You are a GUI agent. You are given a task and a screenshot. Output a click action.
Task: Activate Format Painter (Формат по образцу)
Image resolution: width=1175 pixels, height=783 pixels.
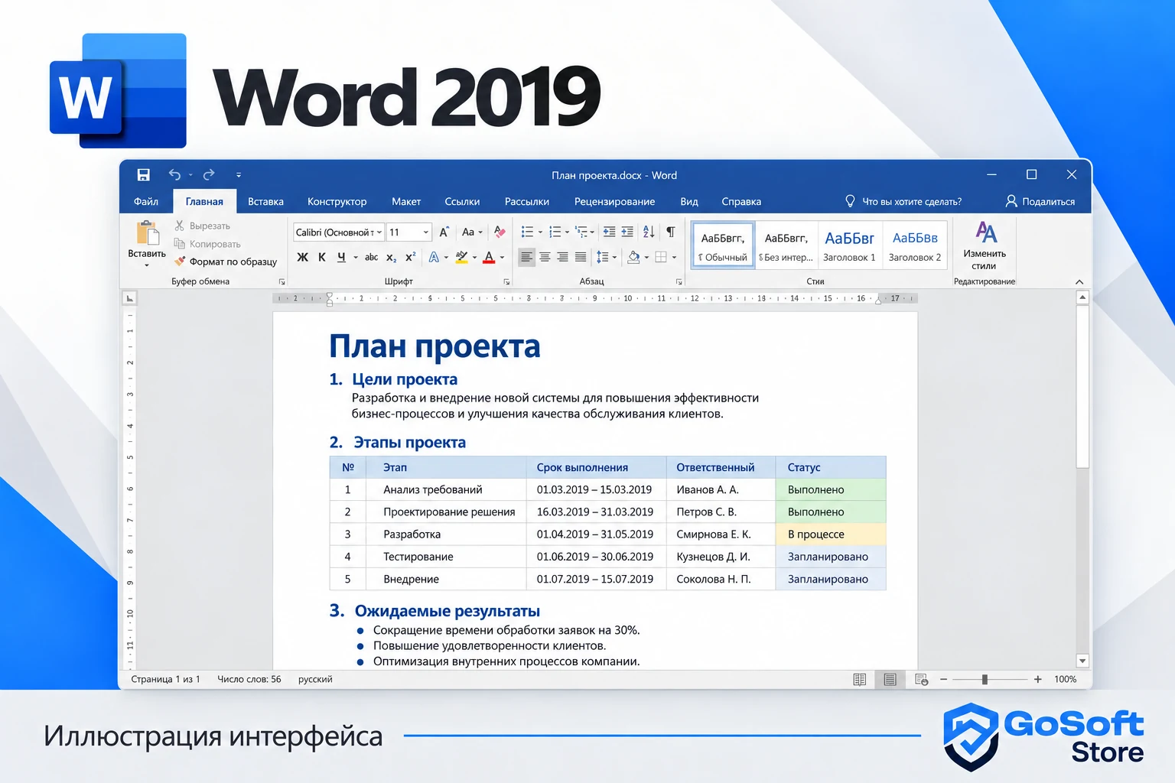click(x=226, y=262)
